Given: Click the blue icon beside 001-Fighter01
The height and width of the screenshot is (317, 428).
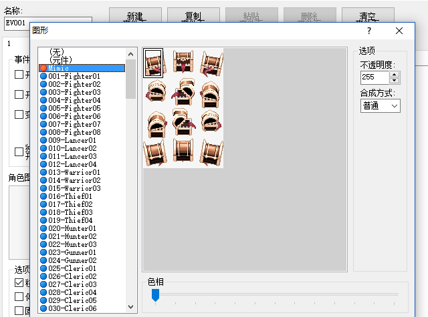Looking at the screenshot, I should (43, 76).
